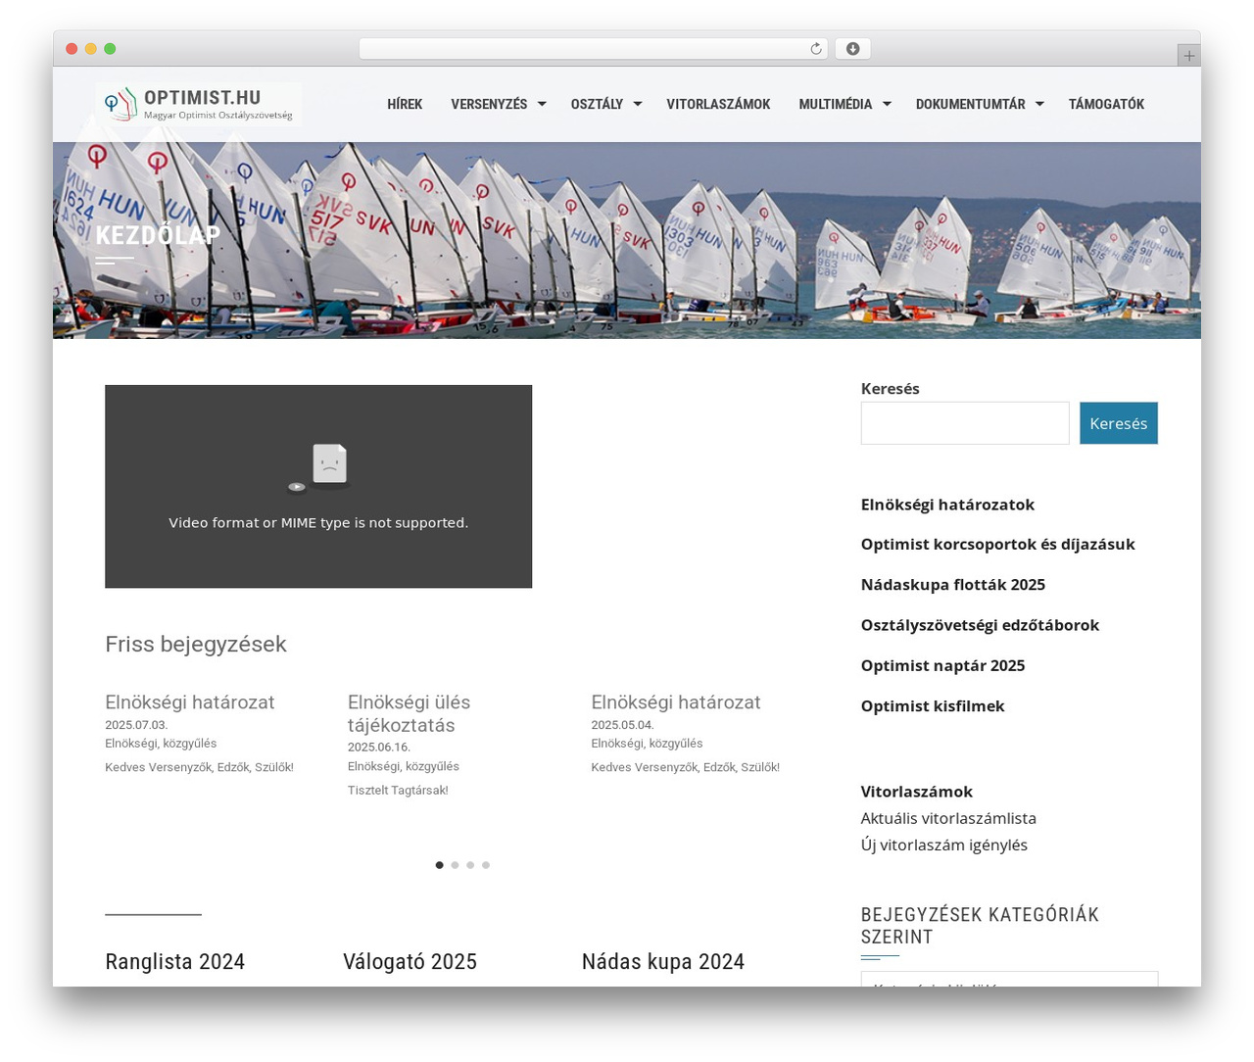Open the Nádas kupa 2024 heading
This screenshot has height=1062, width=1254.
[663, 962]
